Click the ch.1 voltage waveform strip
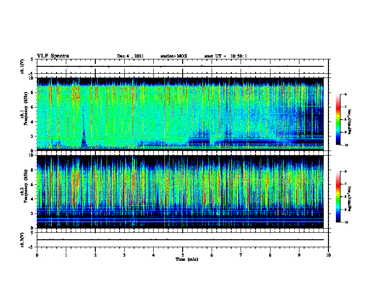The image size is (370, 286). [183, 66]
